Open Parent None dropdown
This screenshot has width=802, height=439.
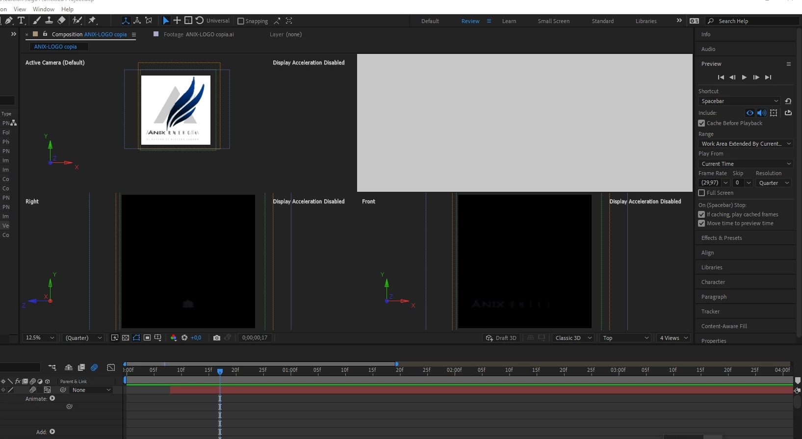(91, 390)
